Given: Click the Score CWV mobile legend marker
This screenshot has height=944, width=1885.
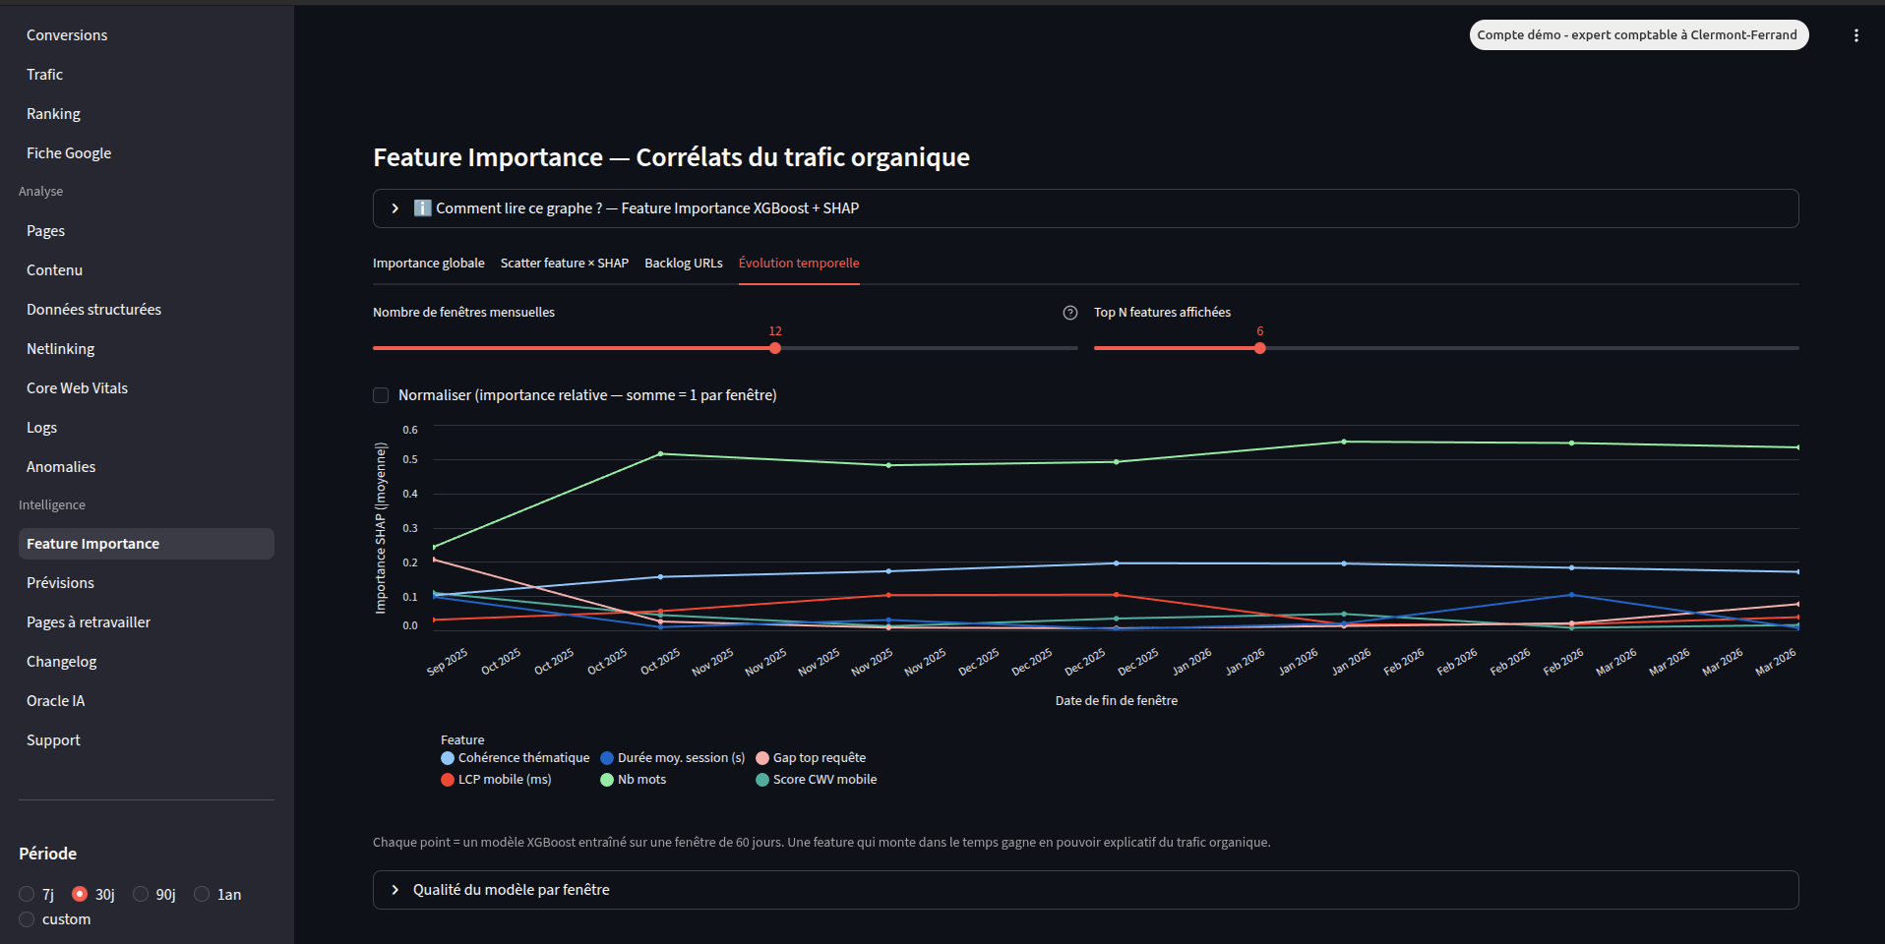Looking at the screenshot, I should (x=760, y=779).
